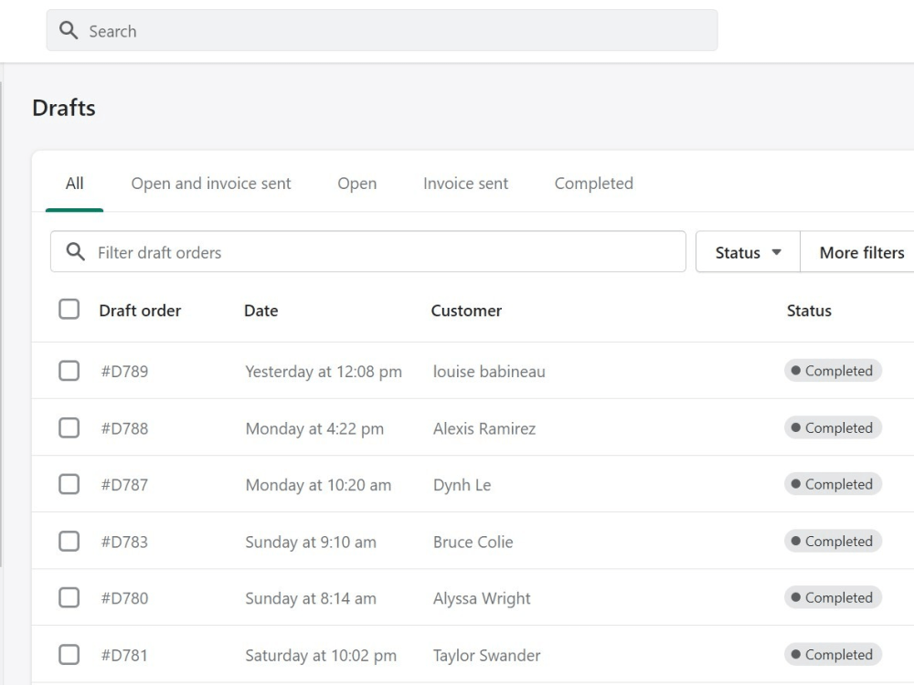Sort by the Date column header
This screenshot has height=685, width=914.
click(260, 311)
